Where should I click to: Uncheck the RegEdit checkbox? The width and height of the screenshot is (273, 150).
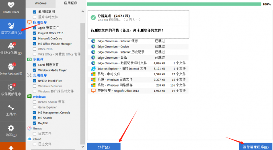pos(35,123)
